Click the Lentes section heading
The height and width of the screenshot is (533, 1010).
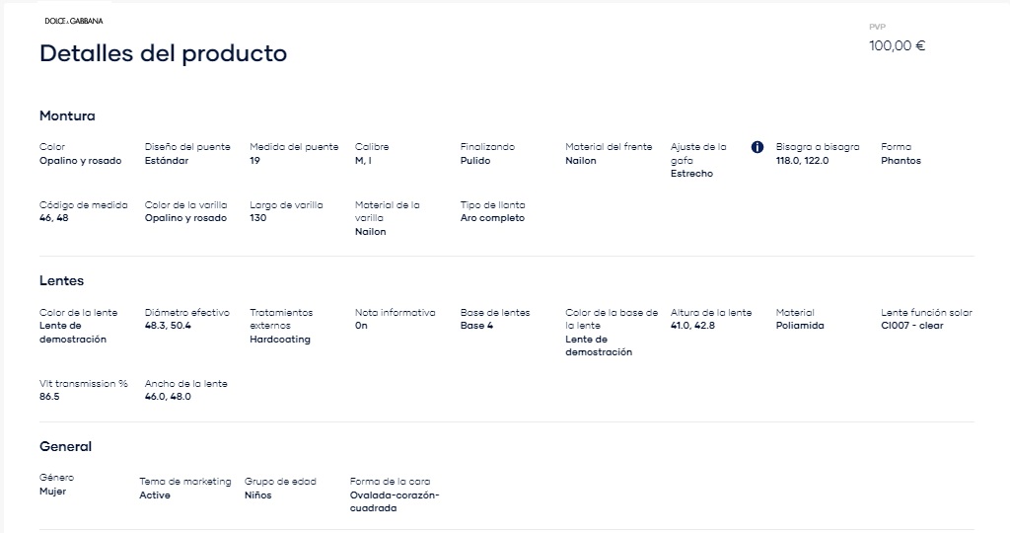(x=61, y=280)
